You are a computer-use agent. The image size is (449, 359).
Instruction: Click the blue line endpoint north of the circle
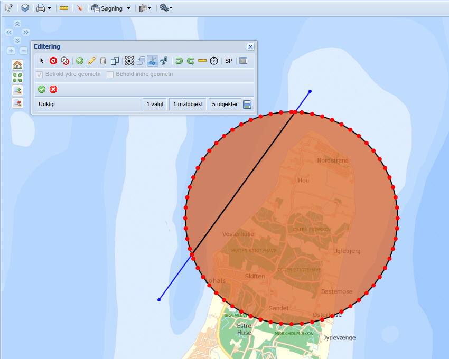[x=310, y=91]
